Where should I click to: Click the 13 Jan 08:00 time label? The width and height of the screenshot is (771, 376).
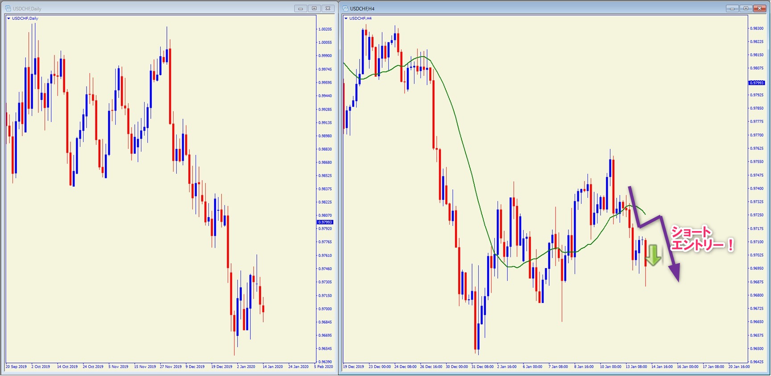(x=637, y=367)
